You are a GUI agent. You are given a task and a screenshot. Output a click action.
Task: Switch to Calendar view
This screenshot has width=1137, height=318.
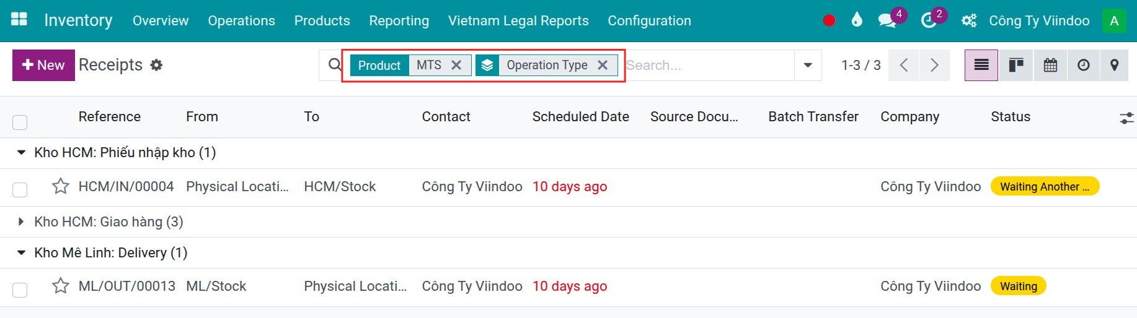(x=1050, y=65)
